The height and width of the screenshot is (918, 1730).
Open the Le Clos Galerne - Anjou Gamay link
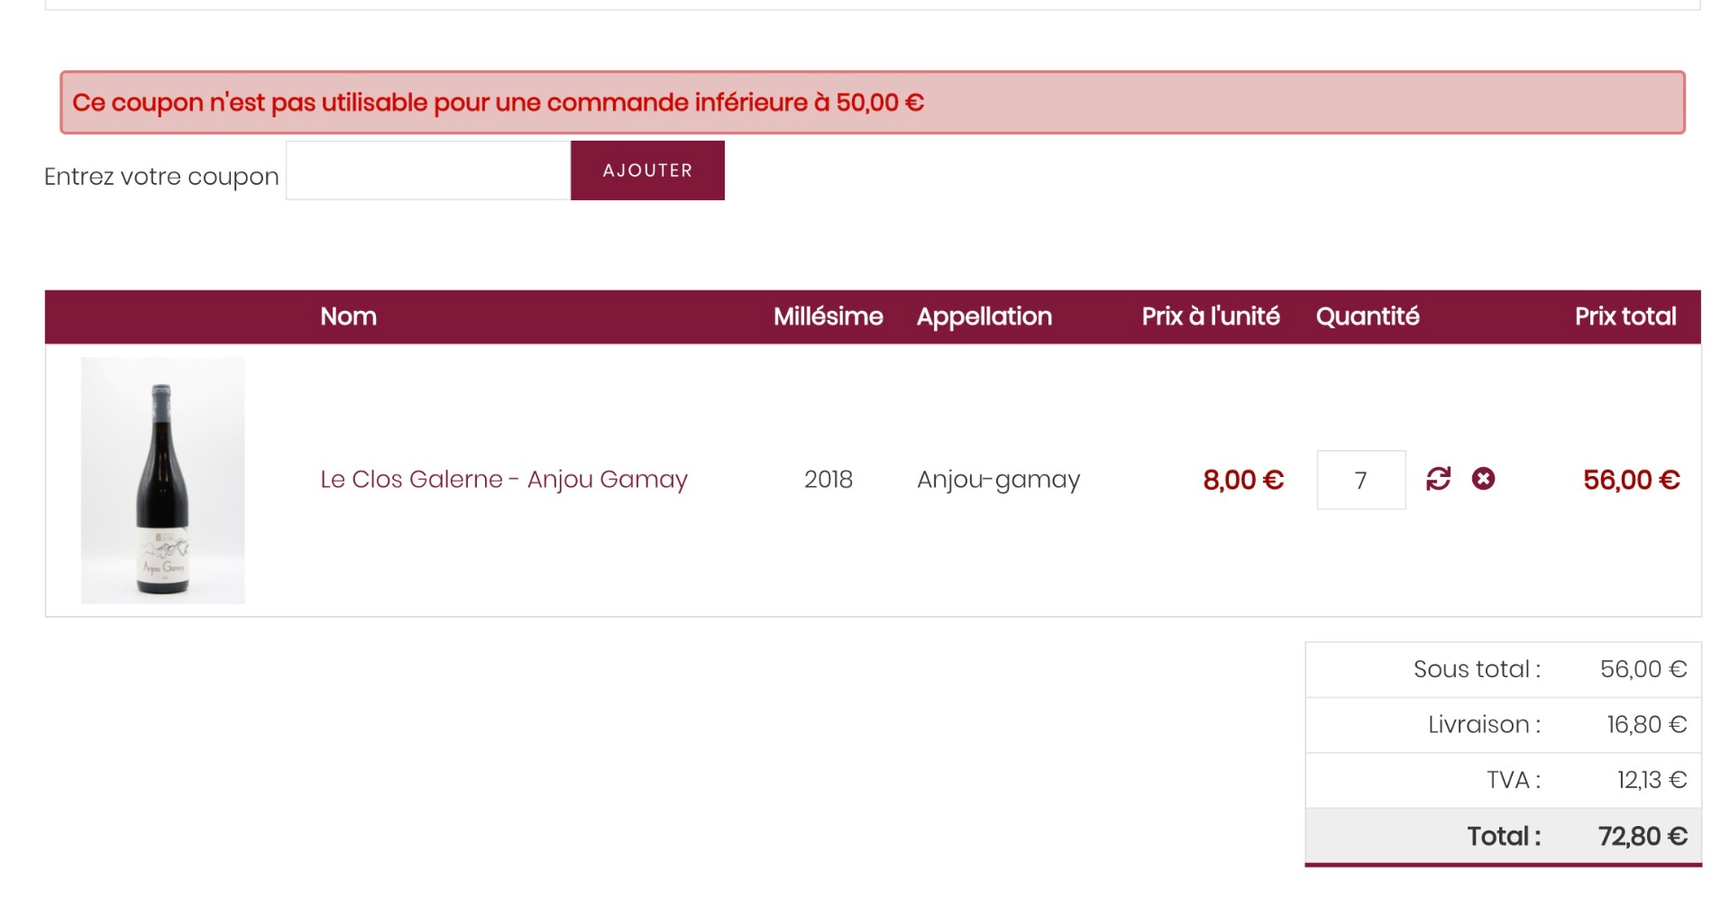click(x=504, y=479)
